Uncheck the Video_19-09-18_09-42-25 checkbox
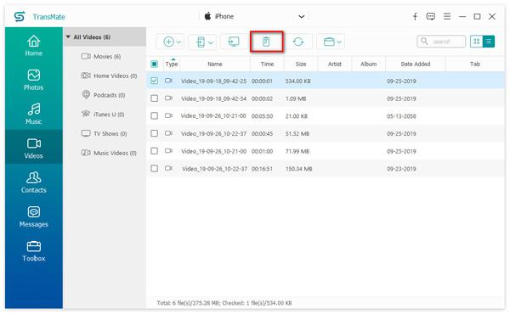Viewport: 510px width, 314px height. point(154,81)
